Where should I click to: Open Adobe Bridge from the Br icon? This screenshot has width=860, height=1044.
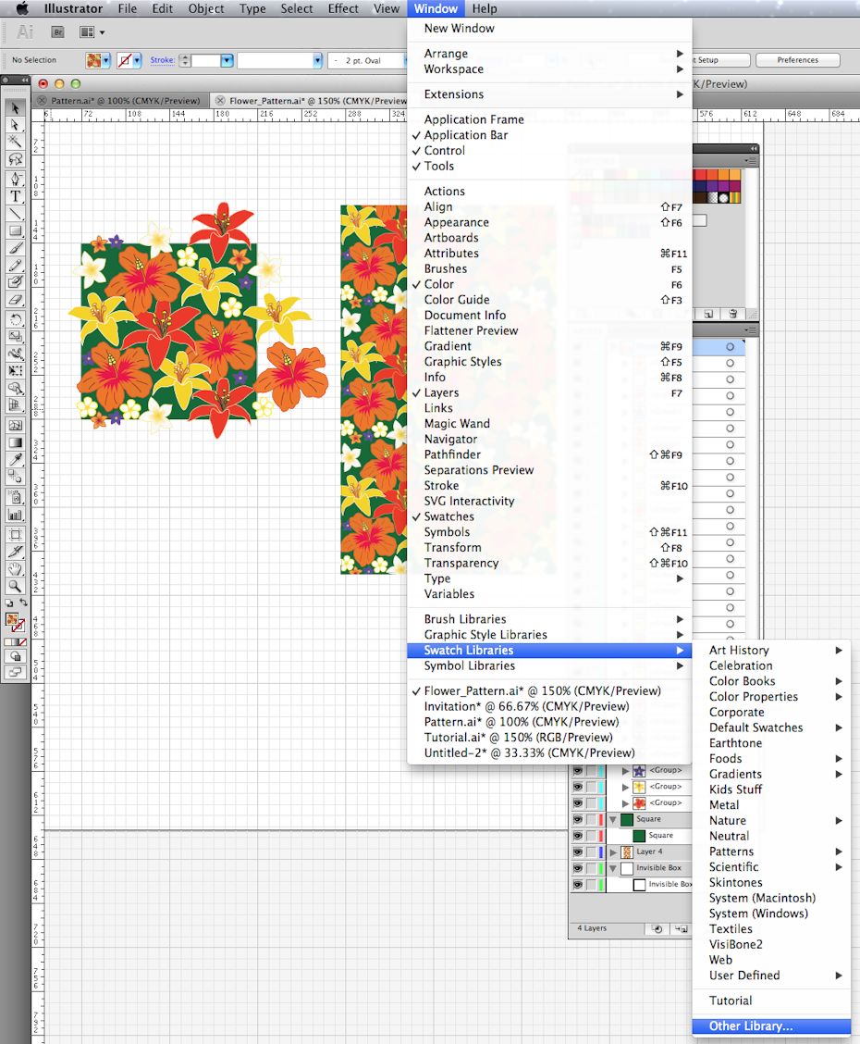(58, 32)
